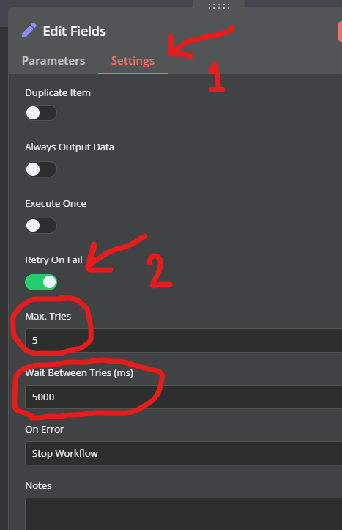The width and height of the screenshot is (342, 530).
Task: Disable the Retry On Fail toggle
Action: (41, 282)
